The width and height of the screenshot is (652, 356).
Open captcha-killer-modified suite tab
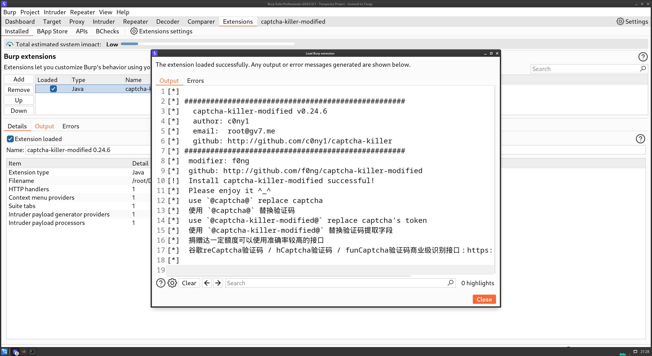coord(293,22)
